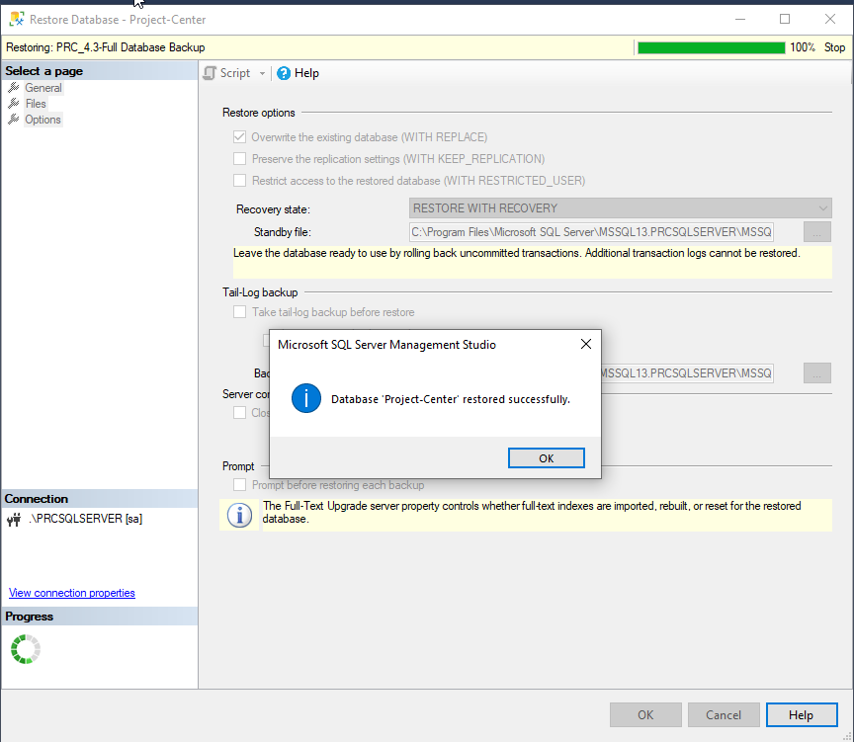Open View connection properties link
The height and width of the screenshot is (742, 854).
coord(72,593)
